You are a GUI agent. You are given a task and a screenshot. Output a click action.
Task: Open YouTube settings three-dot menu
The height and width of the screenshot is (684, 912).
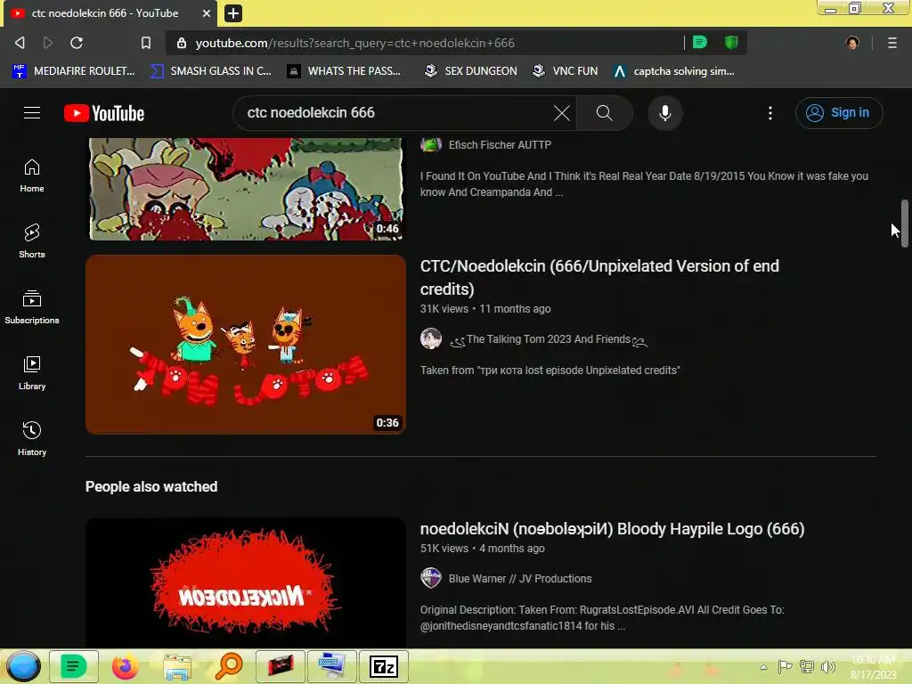[770, 113]
